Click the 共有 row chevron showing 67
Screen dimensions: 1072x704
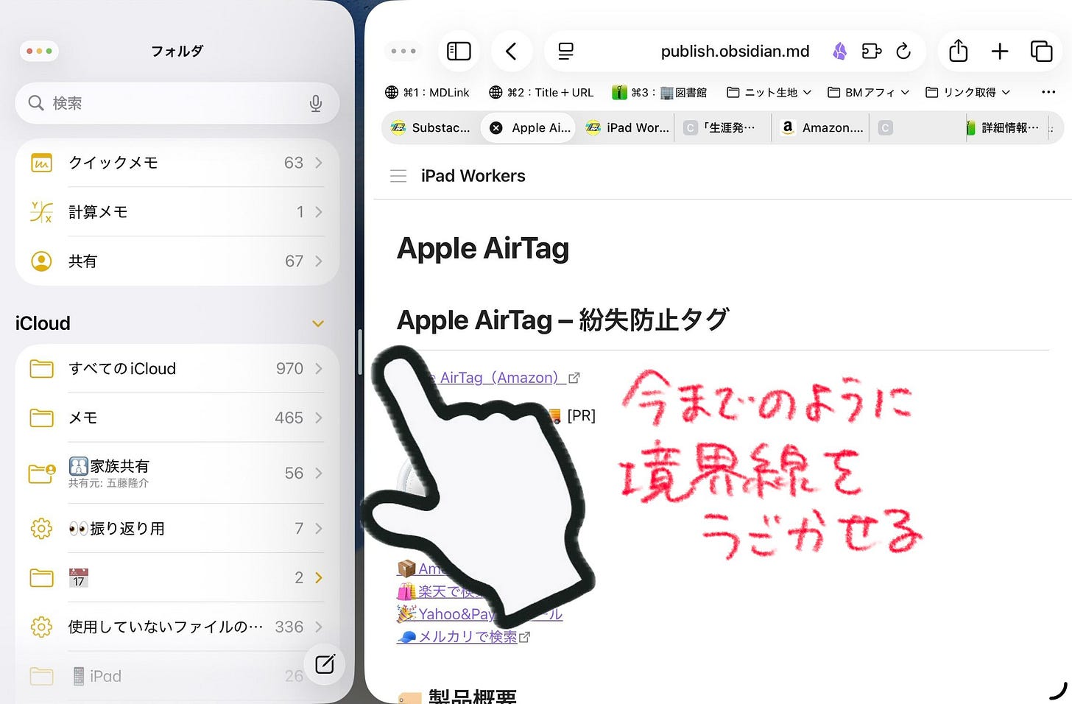point(319,261)
